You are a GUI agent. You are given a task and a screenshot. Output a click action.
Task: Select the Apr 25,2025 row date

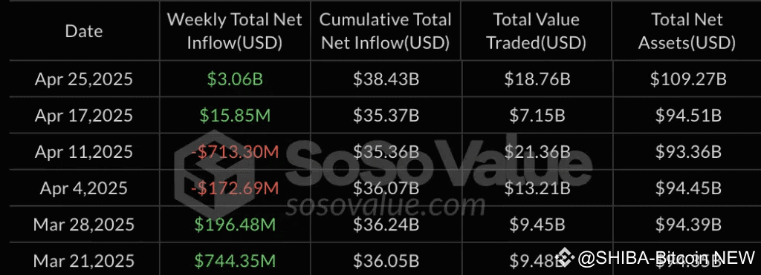(83, 79)
